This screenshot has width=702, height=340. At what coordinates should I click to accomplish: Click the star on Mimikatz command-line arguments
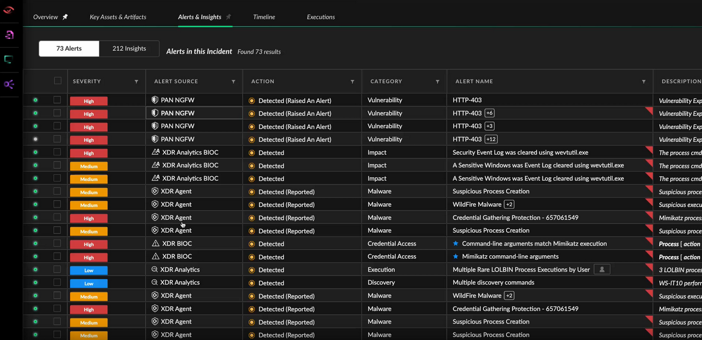tap(456, 257)
